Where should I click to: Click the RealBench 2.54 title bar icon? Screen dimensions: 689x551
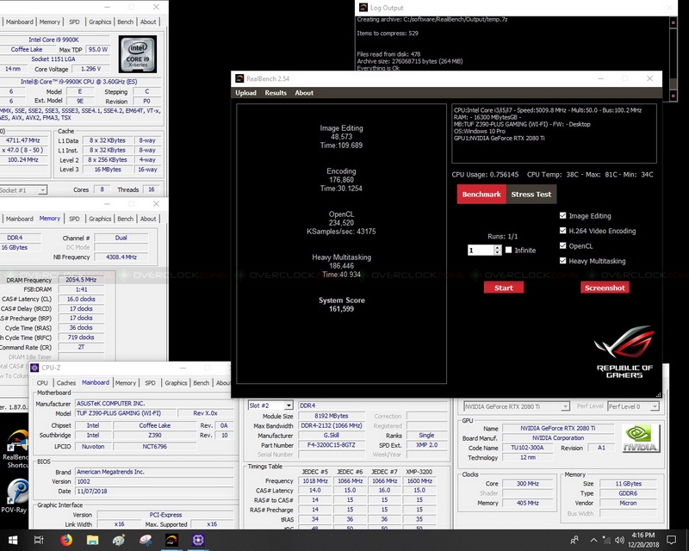click(x=239, y=78)
